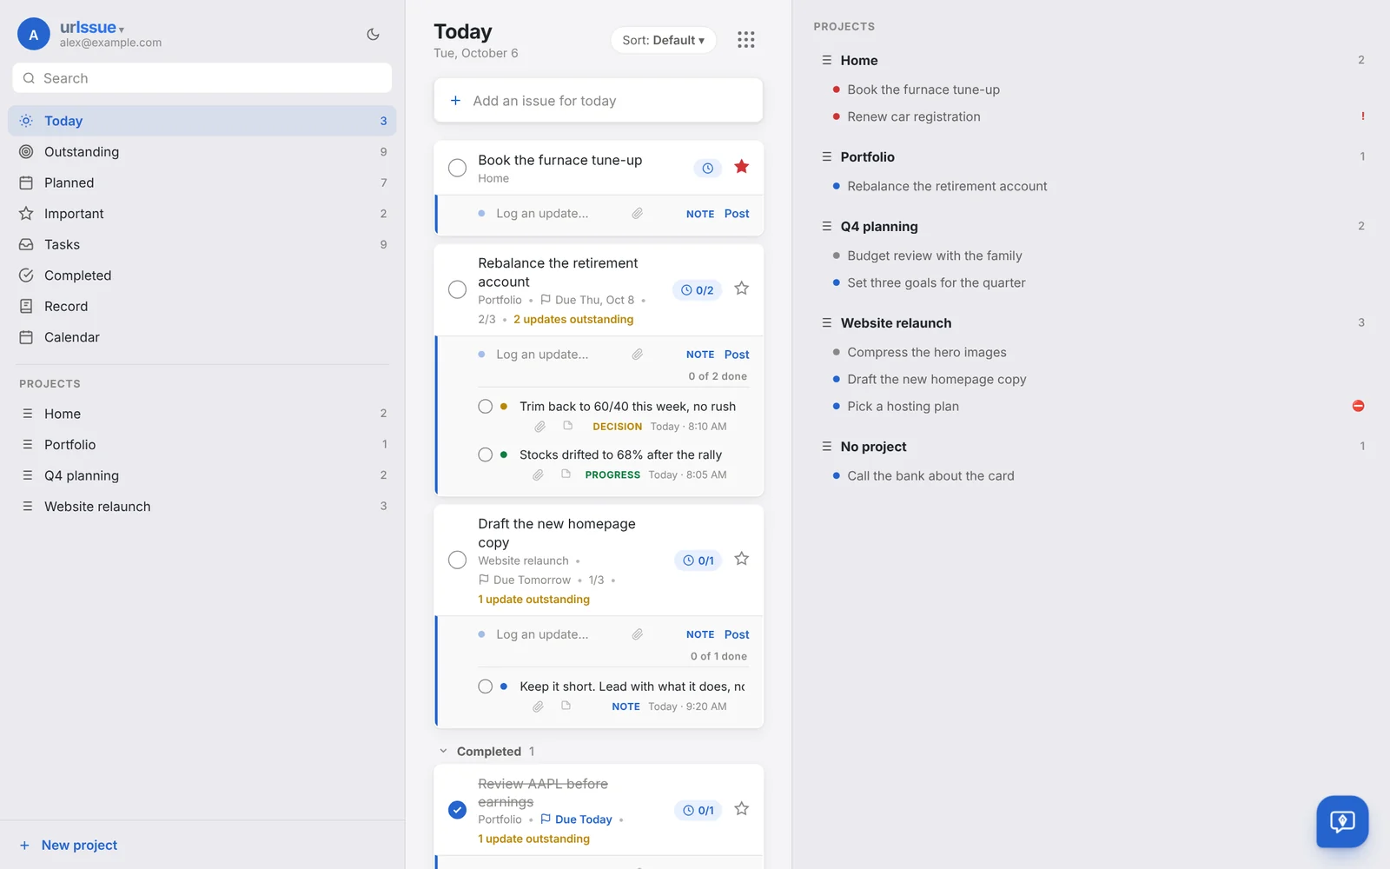Mark Rebalance the retirement account as complete

pyautogui.click(x=457, y=289)
